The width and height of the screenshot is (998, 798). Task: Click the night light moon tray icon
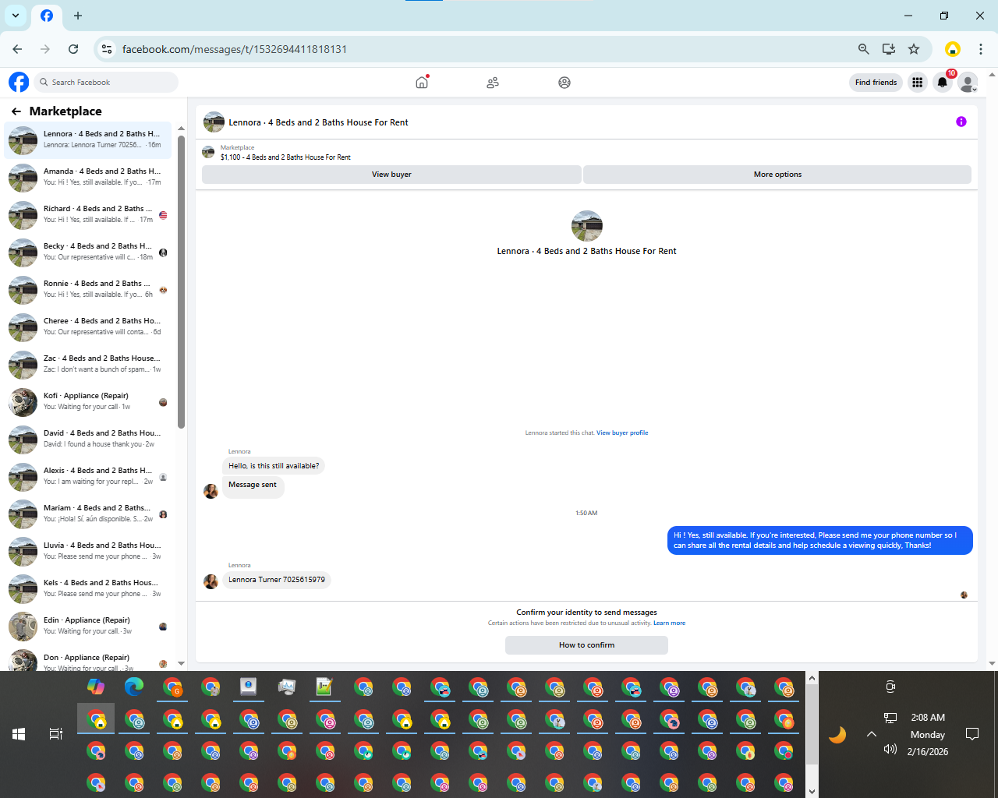pos(837,735)
